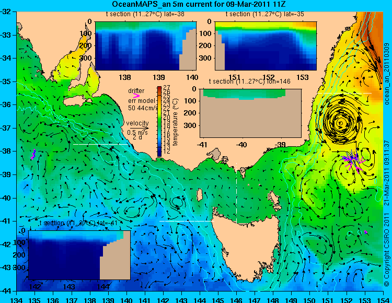Click the velocity scale arrow in legend
Screen dimensions: 392x303
(x=139, y=129)
